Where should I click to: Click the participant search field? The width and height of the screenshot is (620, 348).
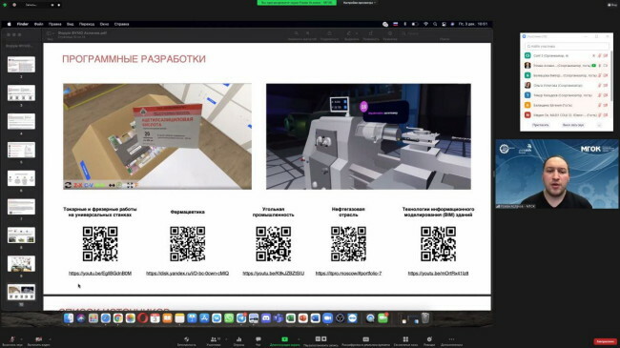[567, 47]
